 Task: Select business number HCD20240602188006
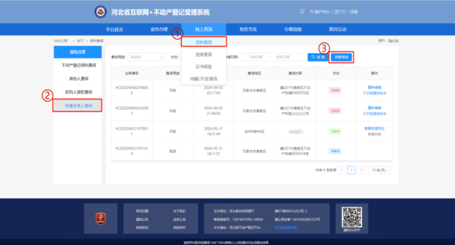(132, 90)
